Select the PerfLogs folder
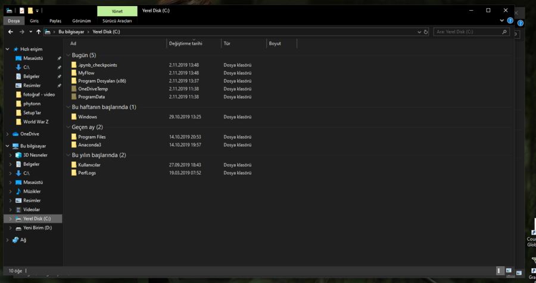536x283 pixels. [x=87, y=173]
